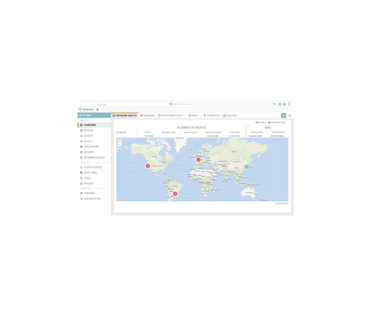
Task: Select the green cluster marker over Japan
Action: [247, 167]
